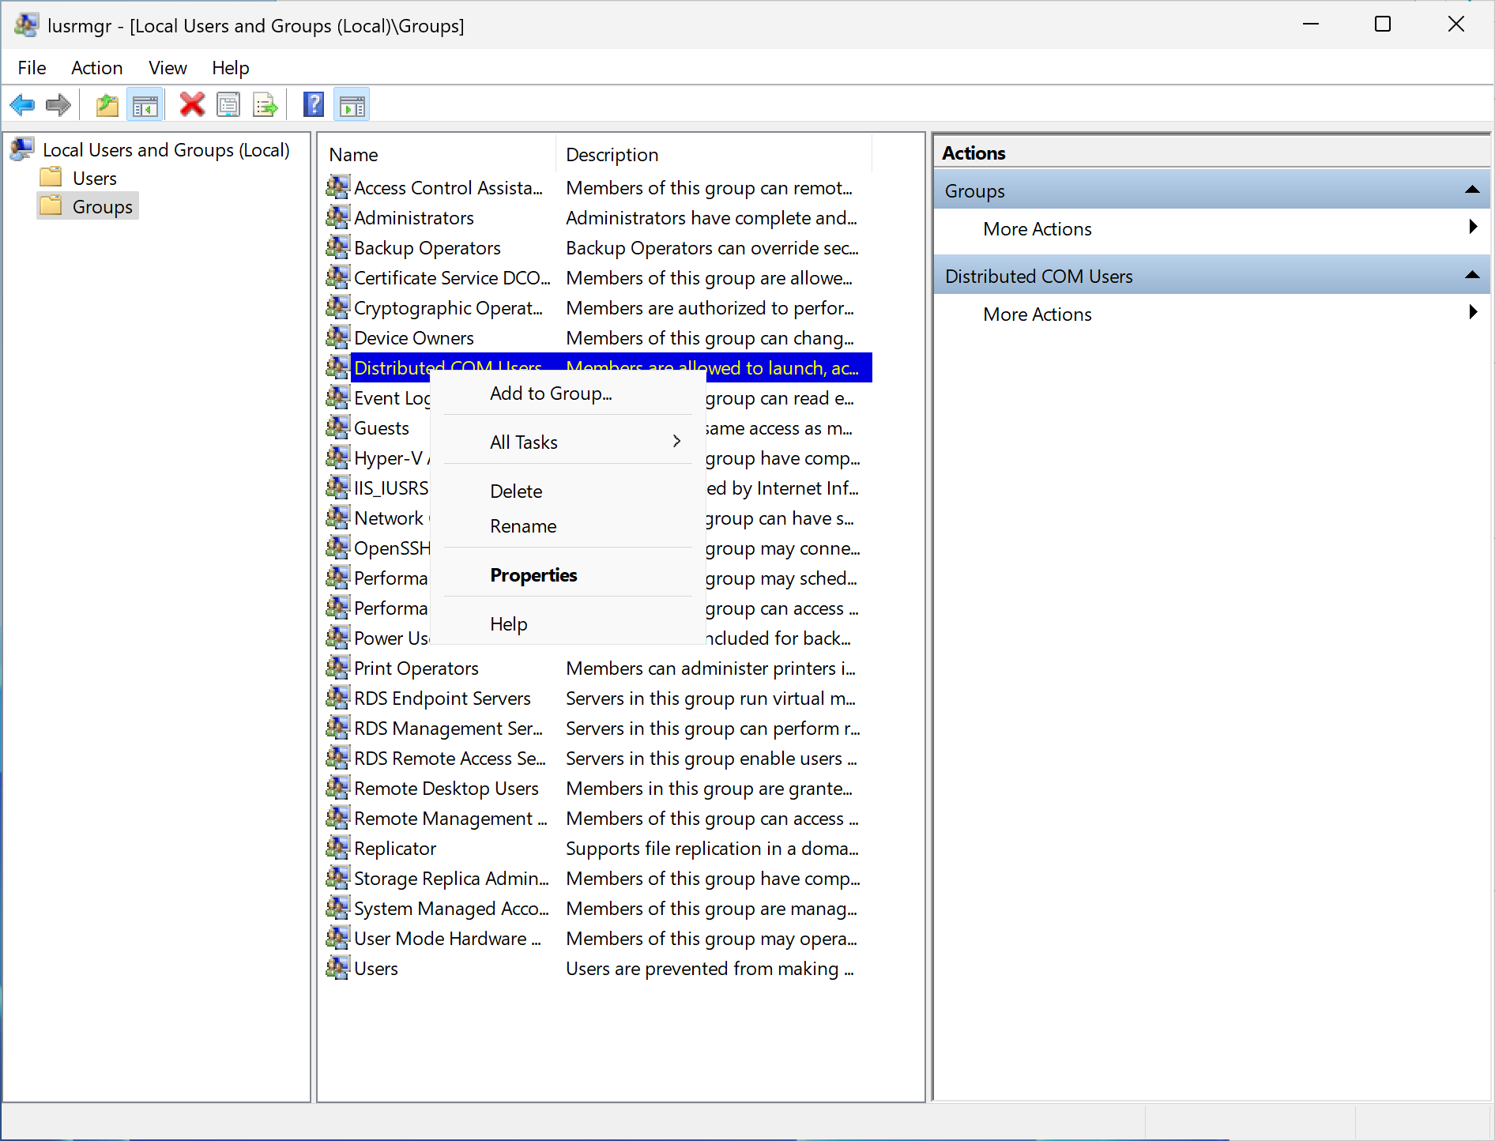Open More Actions under Distributed COM Users
The height and width of the screenshot is (1141, 1495).
click(1037, 314)
